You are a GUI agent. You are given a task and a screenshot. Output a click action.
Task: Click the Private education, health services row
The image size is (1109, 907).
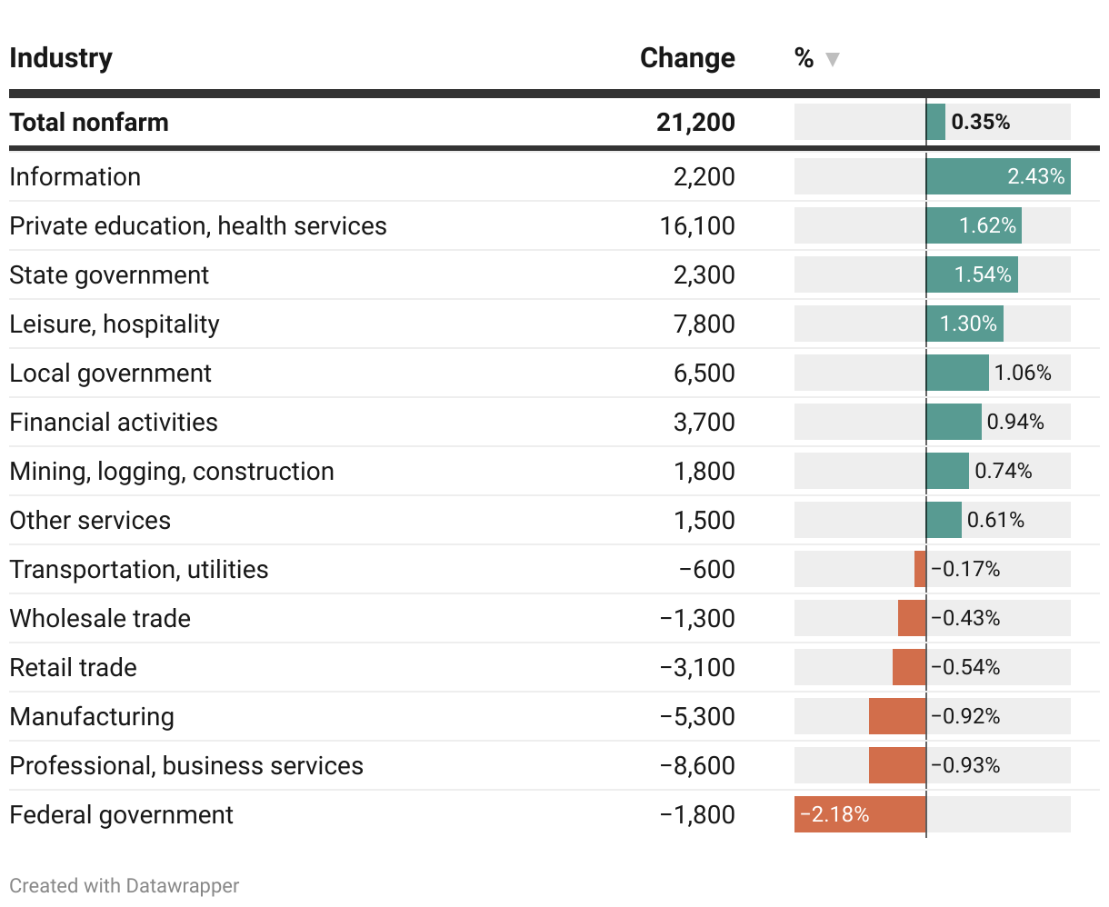click(198, 225)
